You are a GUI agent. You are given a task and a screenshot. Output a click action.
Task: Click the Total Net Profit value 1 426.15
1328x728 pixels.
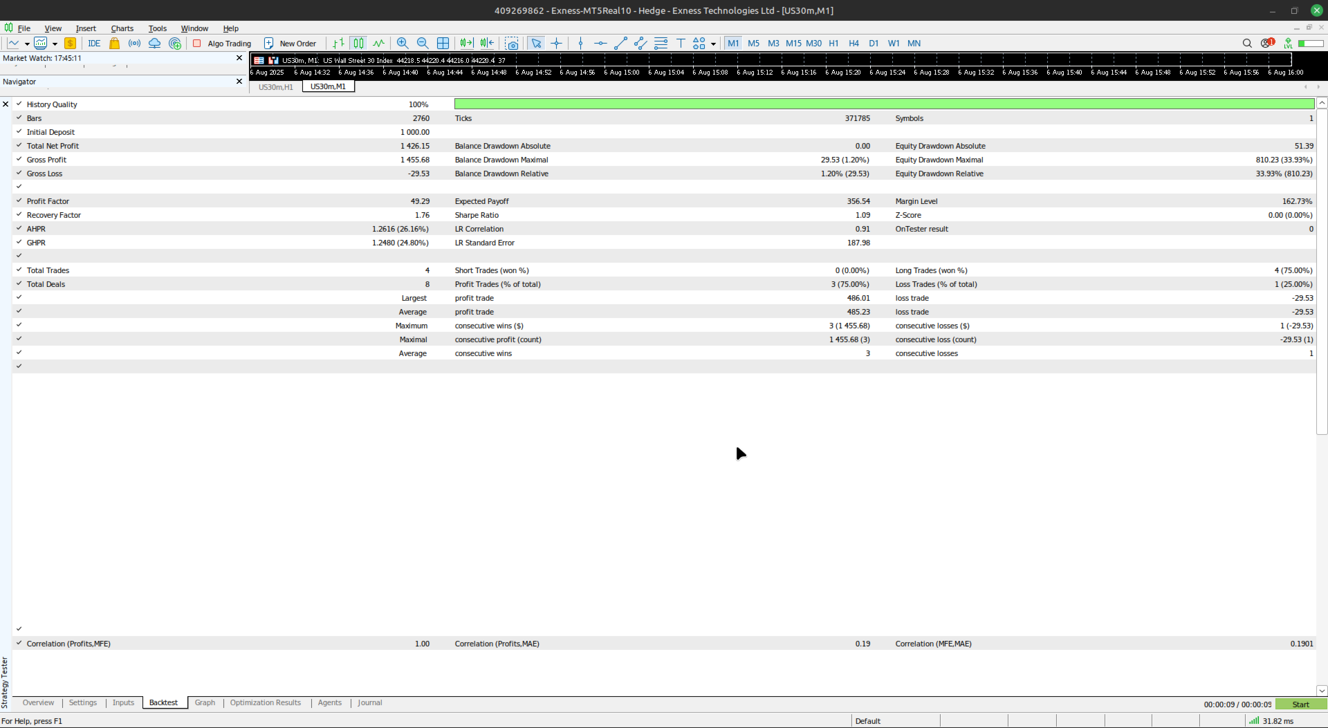[415, 146]
